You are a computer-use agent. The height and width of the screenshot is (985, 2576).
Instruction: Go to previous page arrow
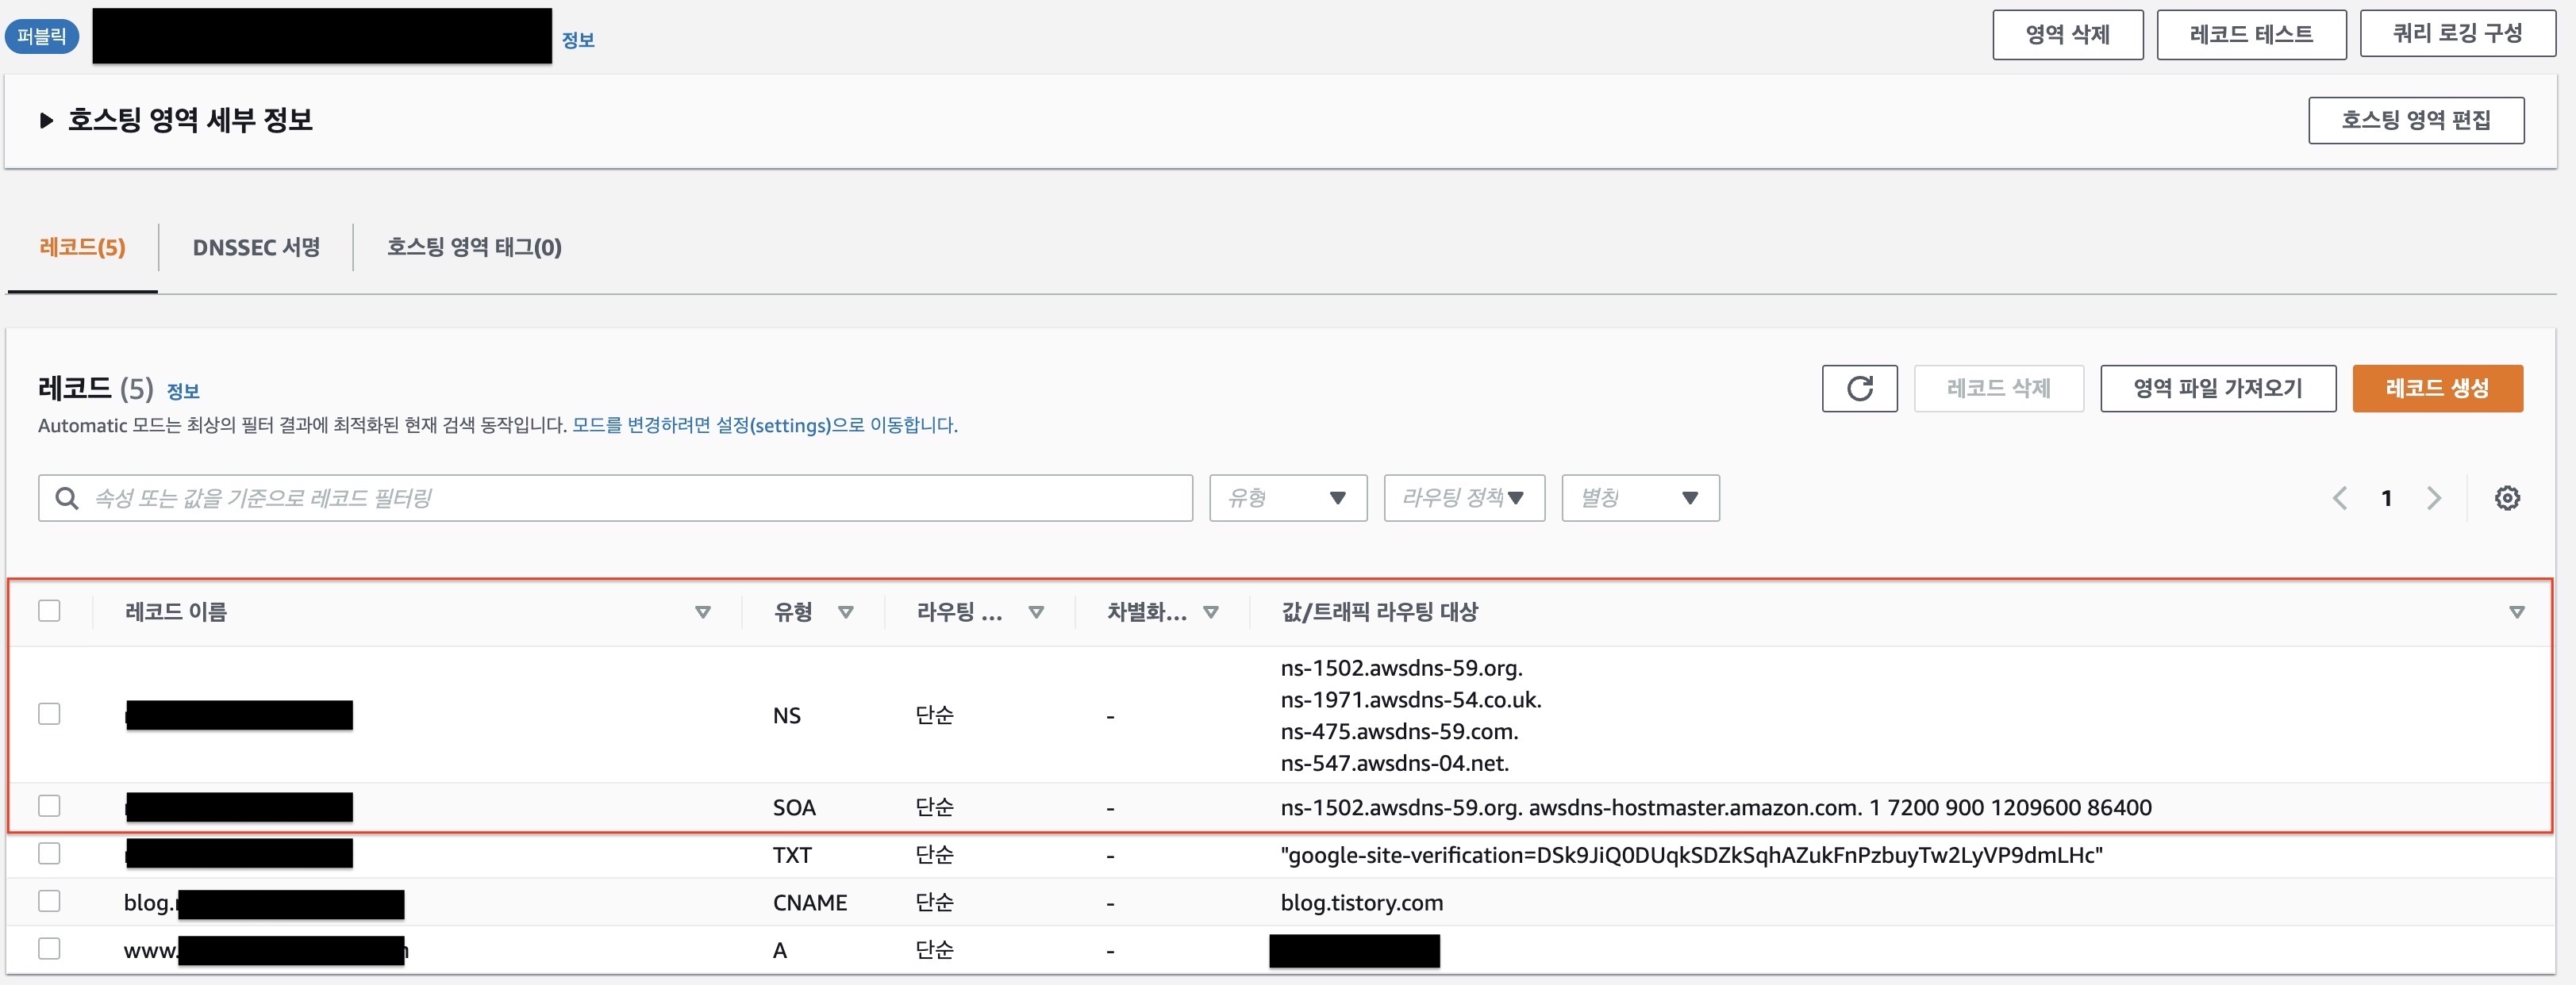coord(2339,497)
